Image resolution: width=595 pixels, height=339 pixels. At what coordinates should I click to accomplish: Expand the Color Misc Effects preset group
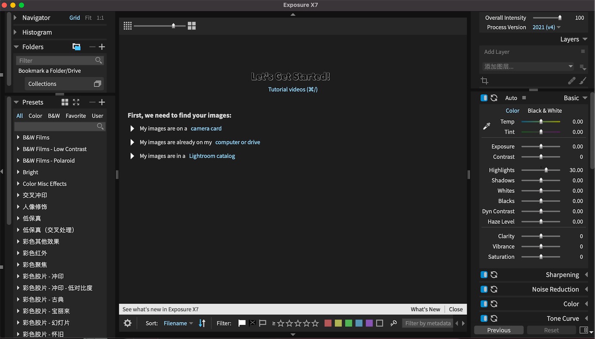pyautogui.click(x=18, y=184)
